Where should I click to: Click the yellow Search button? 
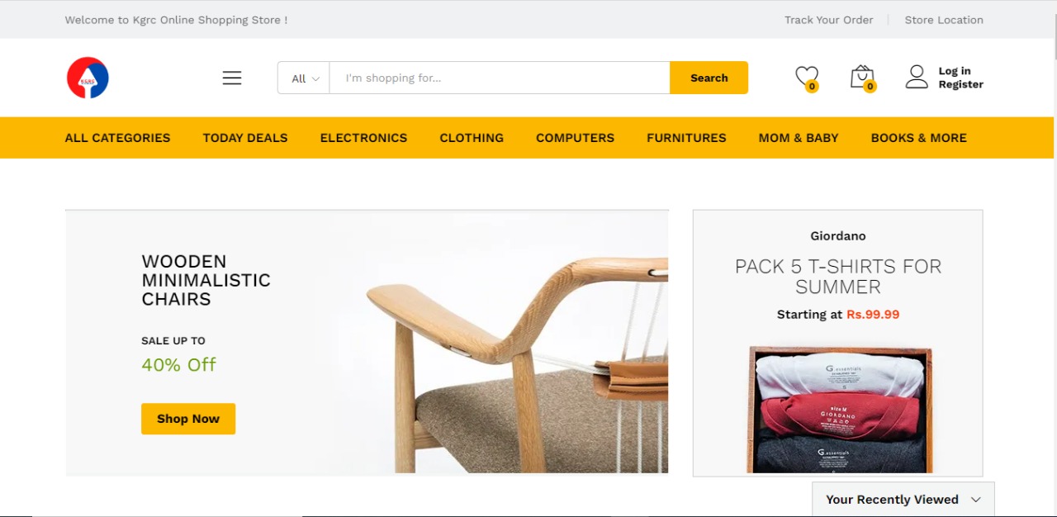click(x=709, y=78)
